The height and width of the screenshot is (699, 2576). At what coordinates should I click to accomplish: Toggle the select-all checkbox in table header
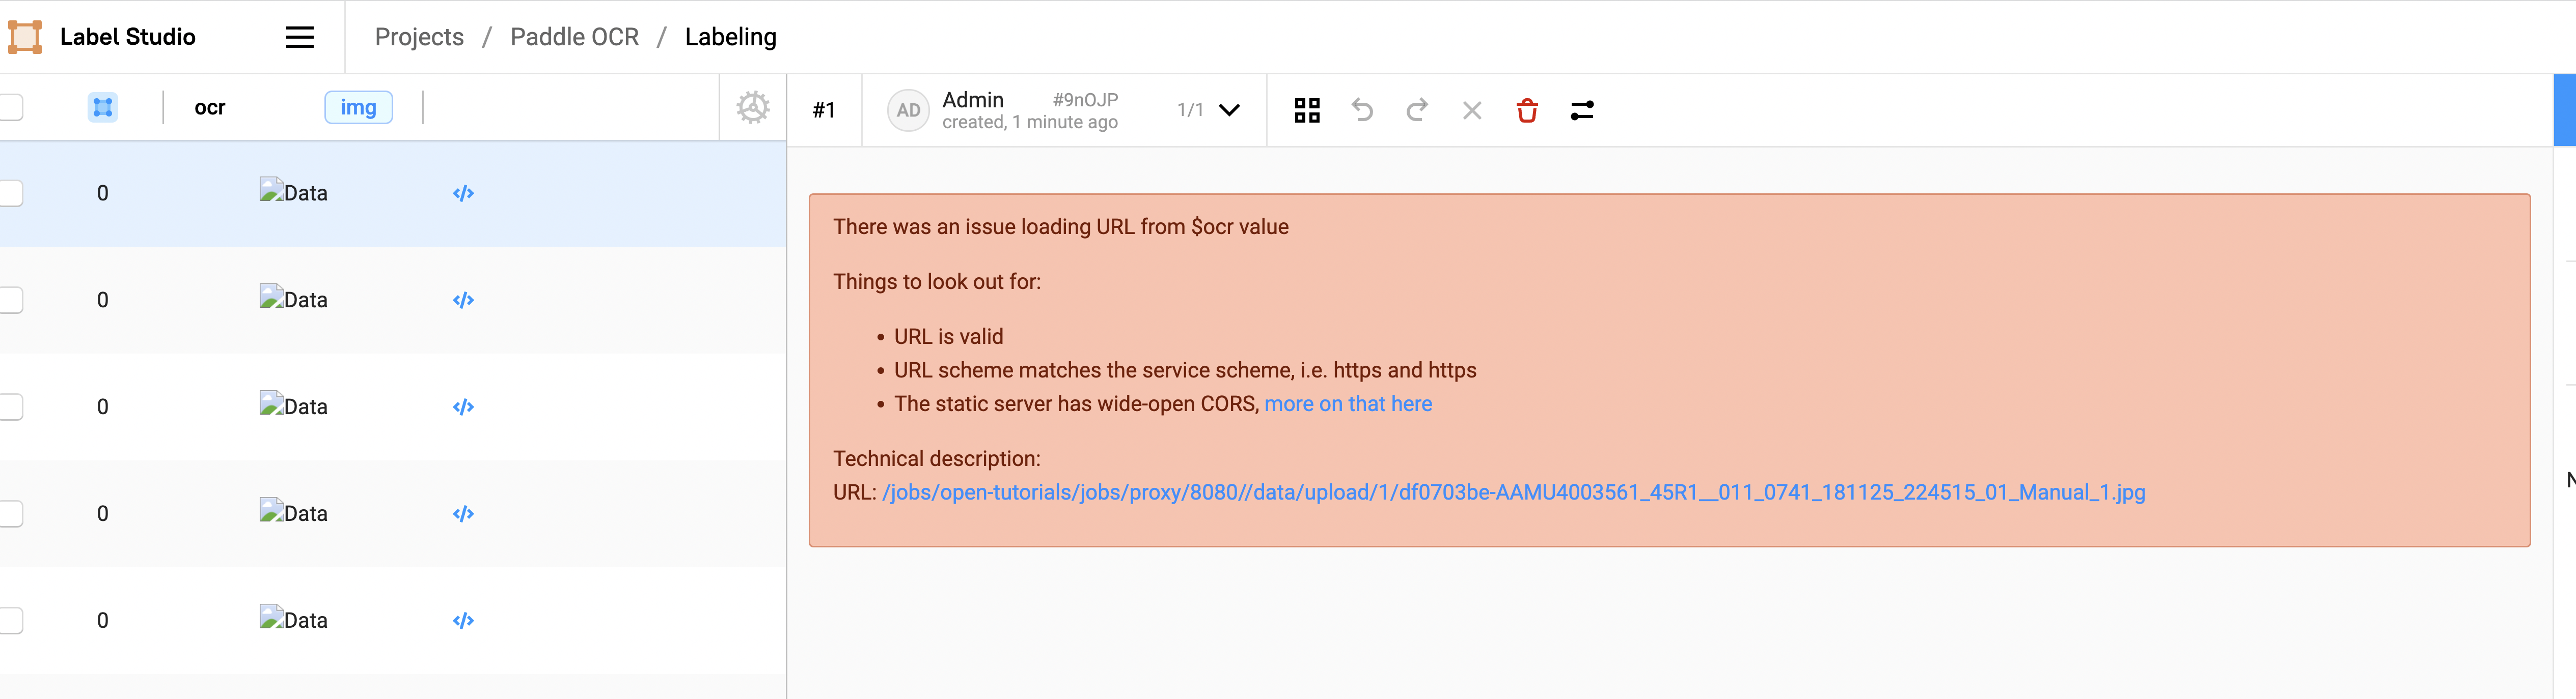[x=10, y=107]
